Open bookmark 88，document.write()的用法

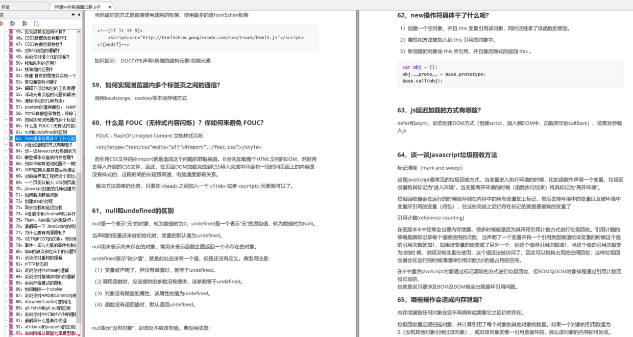click(x=43, y=302)
